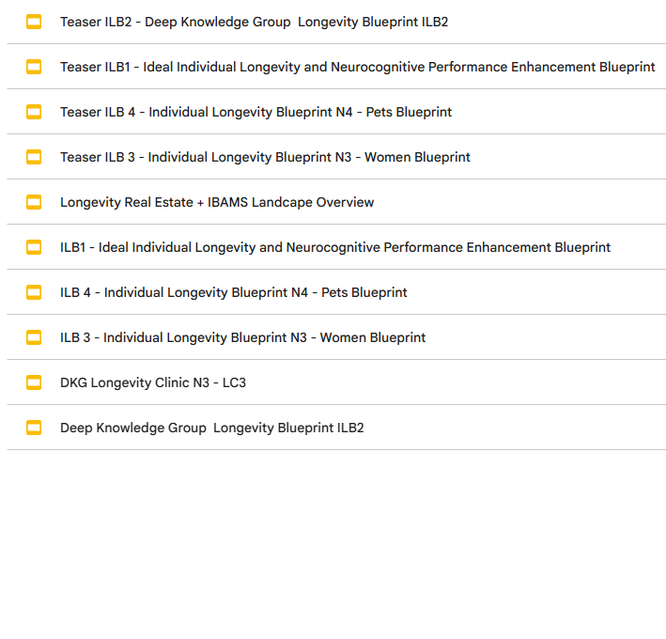
Task: Select the icon for Teaser ILB 4 Pets
Action: click(x=34, y=112)
